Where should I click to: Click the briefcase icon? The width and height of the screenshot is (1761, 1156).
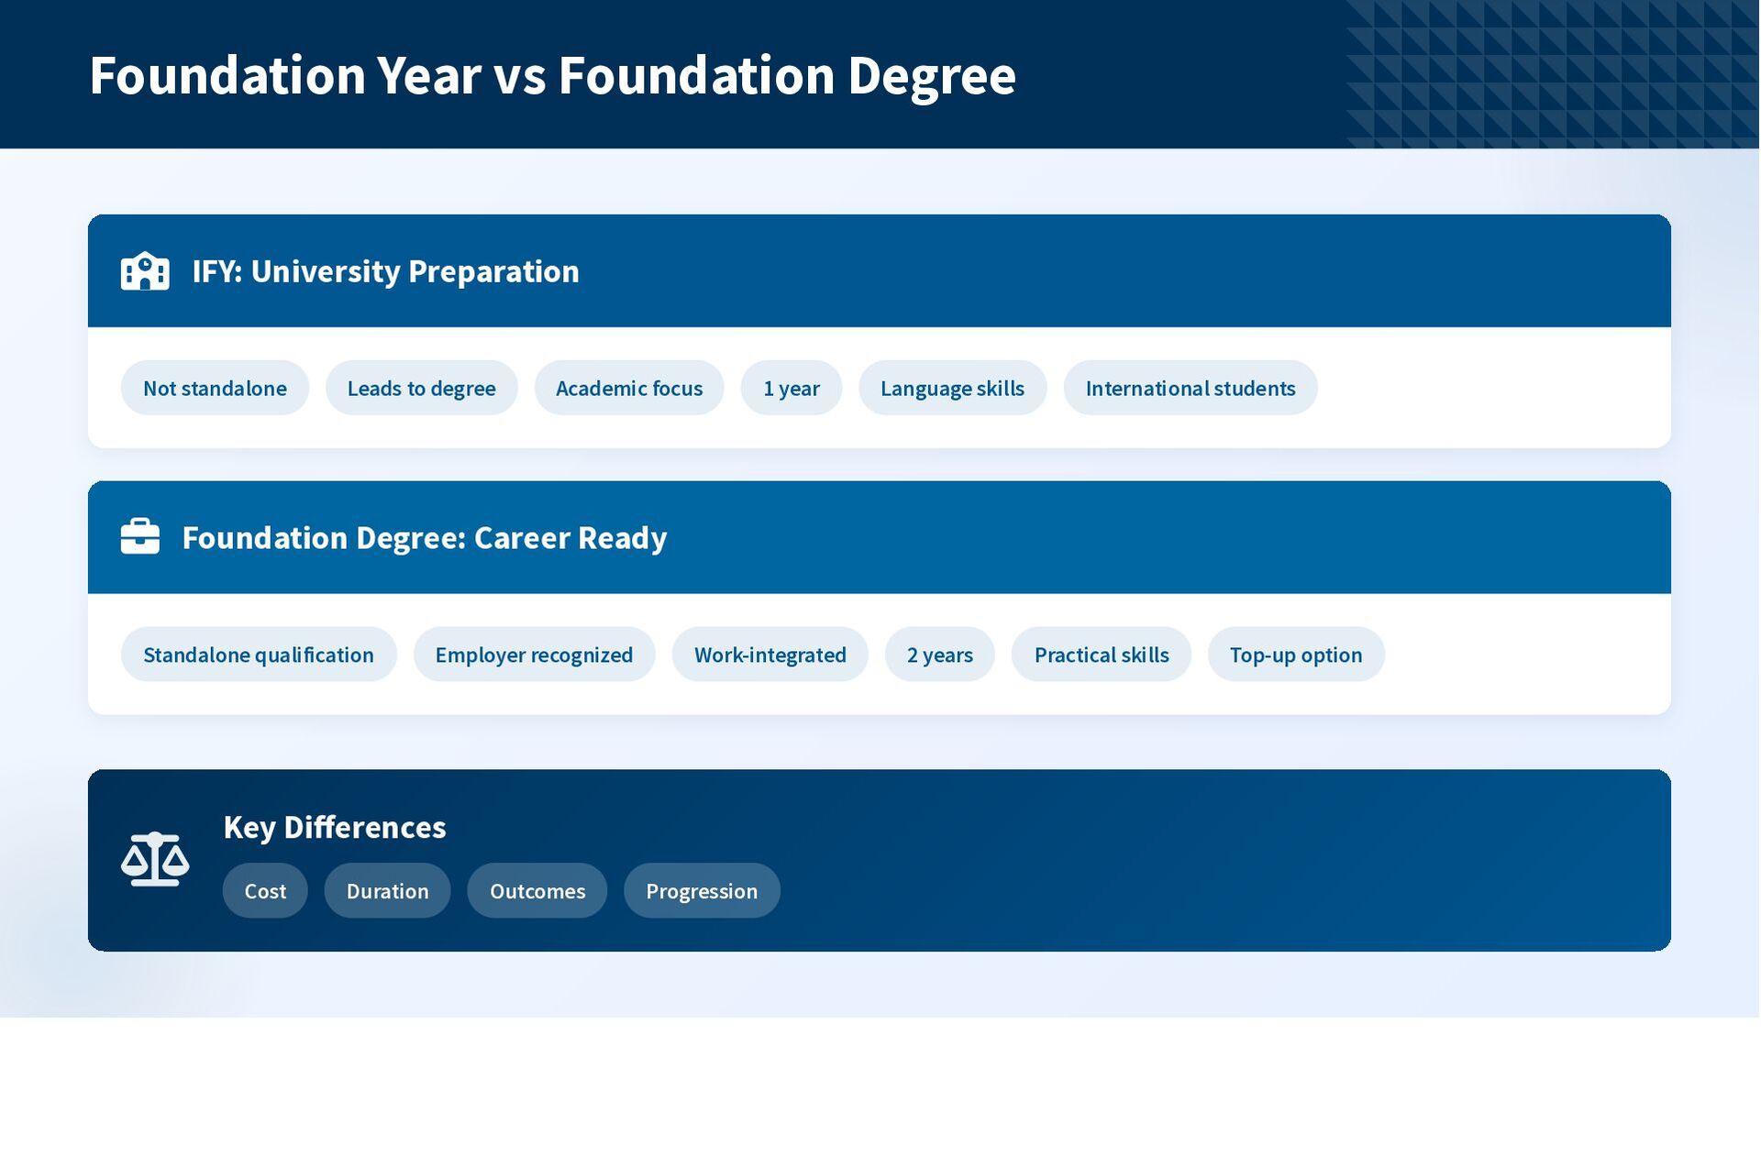140,537
